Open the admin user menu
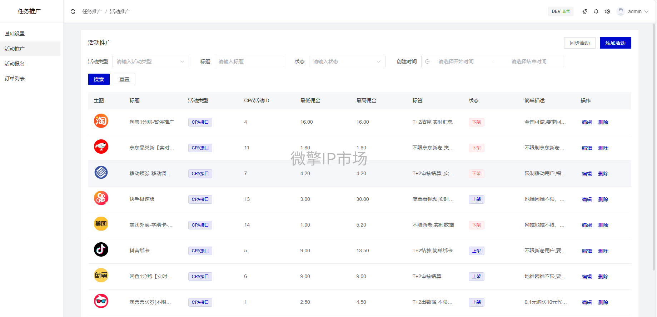The width and height of the screenshot is (657, 317). pyautogui.click(x=633, y=11)
